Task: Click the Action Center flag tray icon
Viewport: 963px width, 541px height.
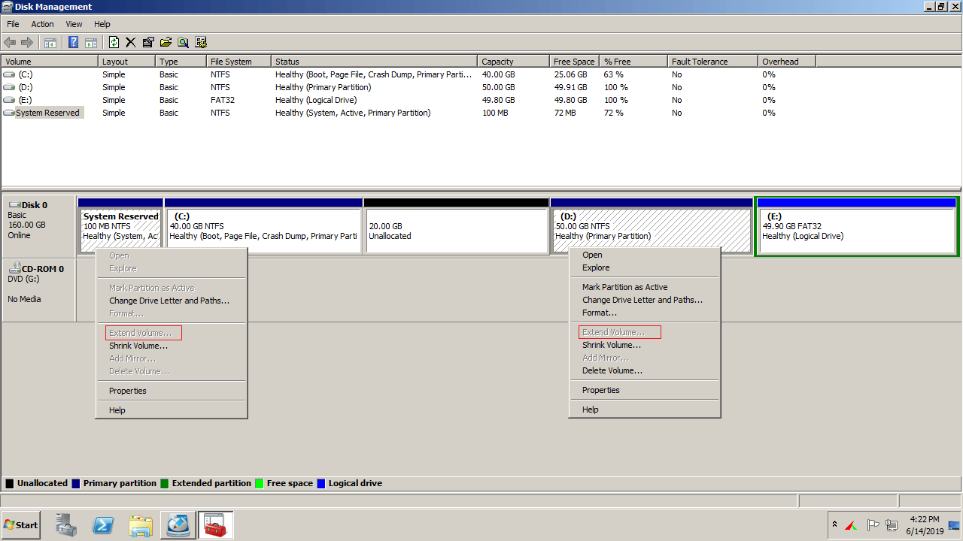Action: [x=873, y=525]
